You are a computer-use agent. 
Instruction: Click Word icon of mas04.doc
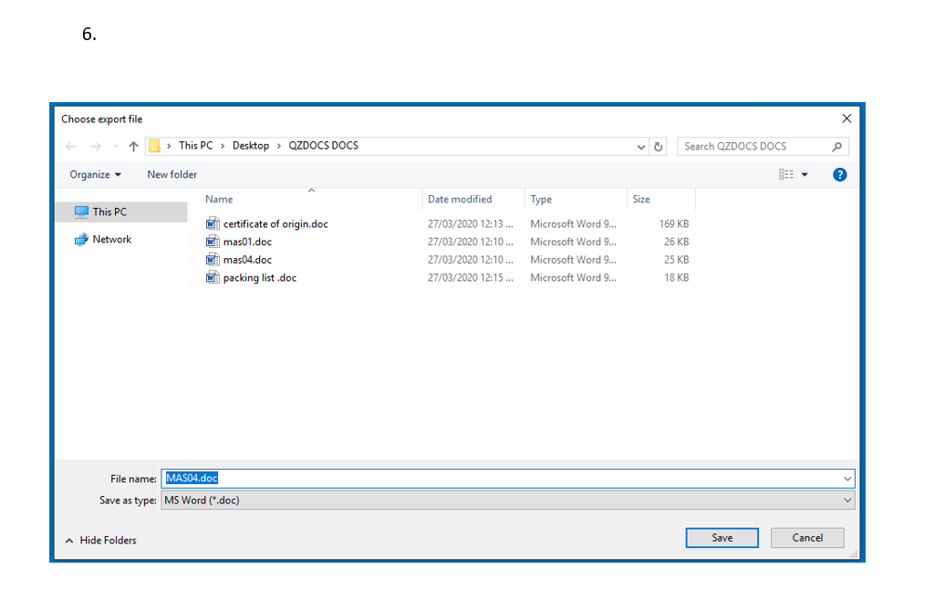[x=213, y=260]
